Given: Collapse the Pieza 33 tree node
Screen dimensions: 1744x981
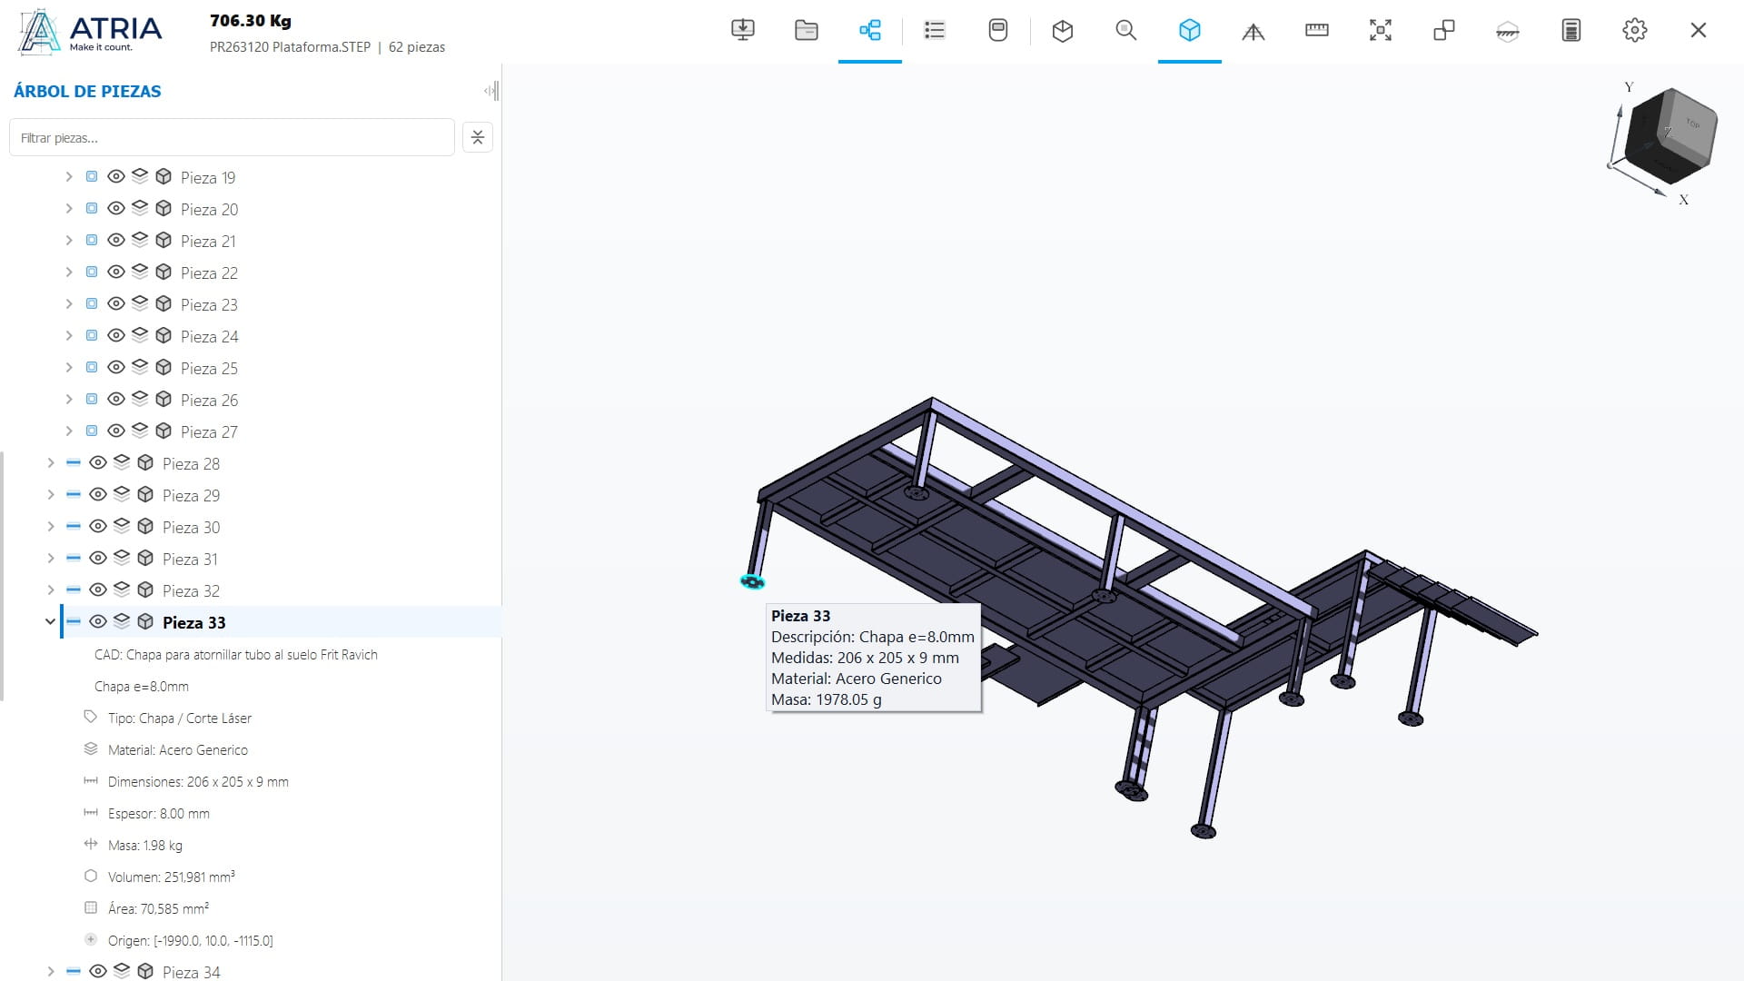Looking at the screenshot, I should (x=51, y=621).
